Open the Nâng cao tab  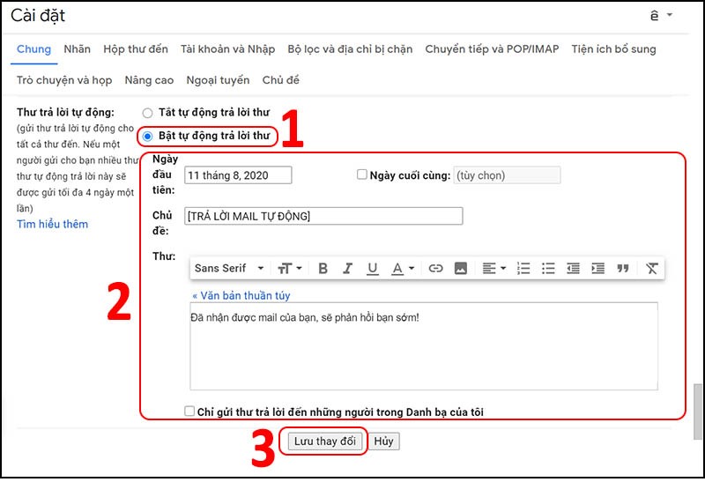(x=149, y=80)
